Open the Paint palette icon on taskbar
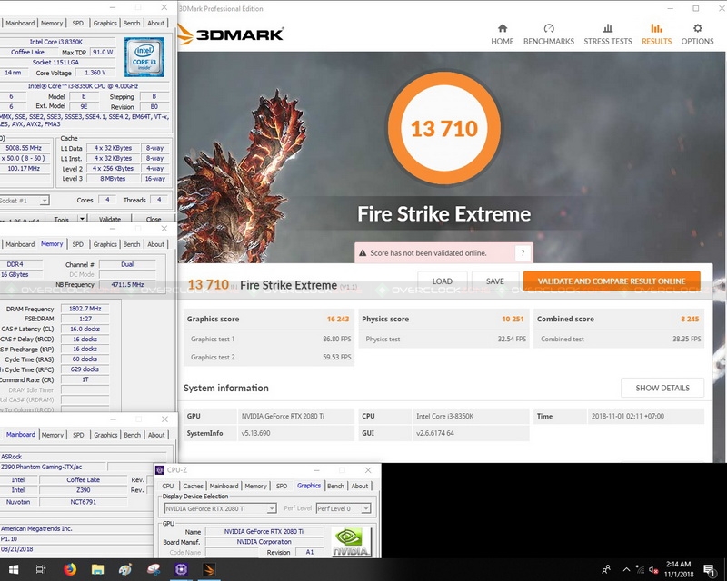The image size is (727, 581). (x=125, y=569)
